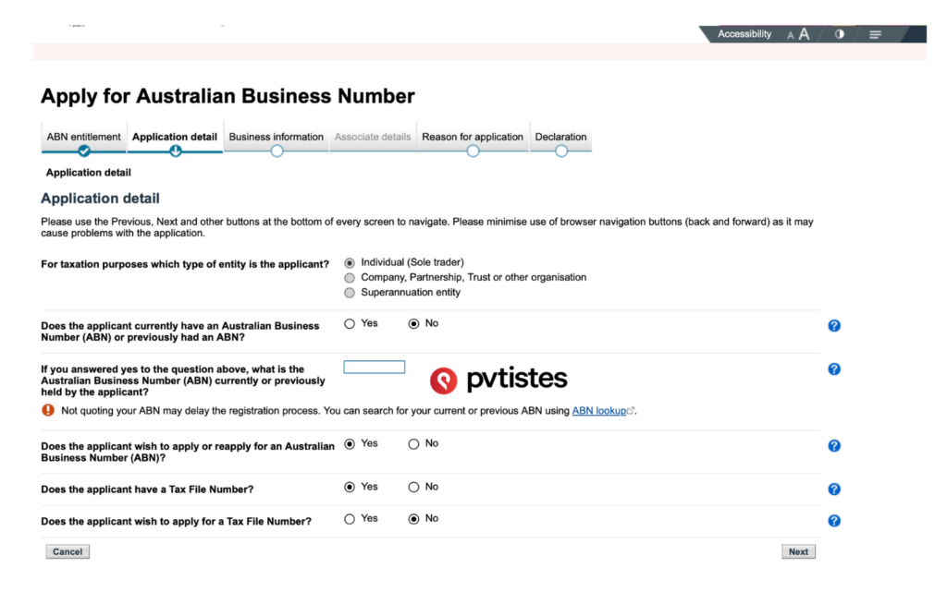The width and height of the screenshot is (947, 604).
Task: Select Yes for currently having an ABN
Action: click(349, 322)
